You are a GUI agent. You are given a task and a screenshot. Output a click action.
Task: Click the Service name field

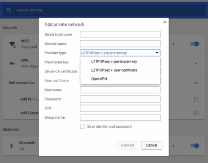(x=120, y=44)
